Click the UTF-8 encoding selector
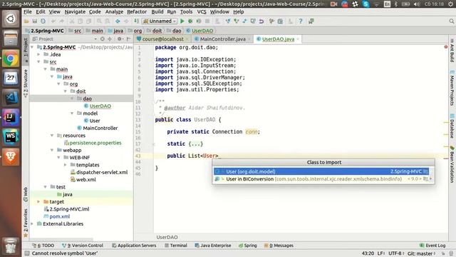The width and height of the screenshot is (456, 257). pyautogui.click(x=396, y=253)
